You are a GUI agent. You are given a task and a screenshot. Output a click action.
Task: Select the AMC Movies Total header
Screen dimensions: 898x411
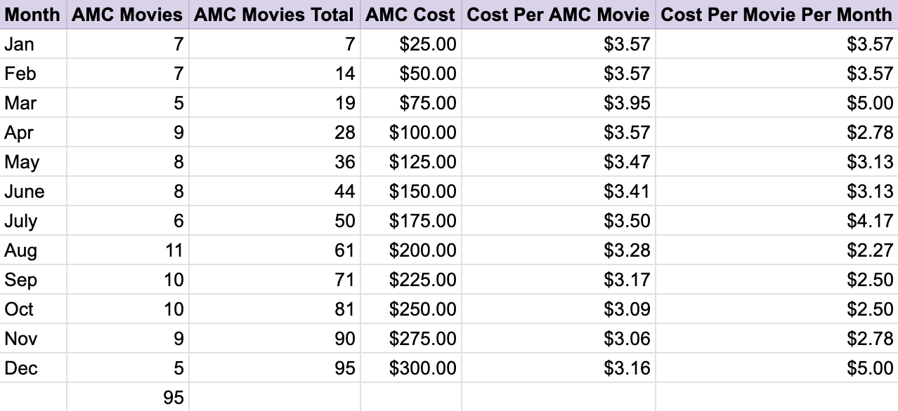274,15
